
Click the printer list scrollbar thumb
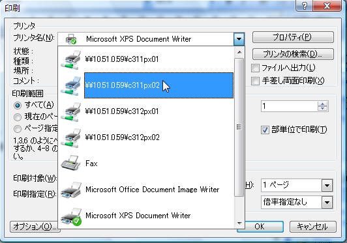tap(239, 127)
